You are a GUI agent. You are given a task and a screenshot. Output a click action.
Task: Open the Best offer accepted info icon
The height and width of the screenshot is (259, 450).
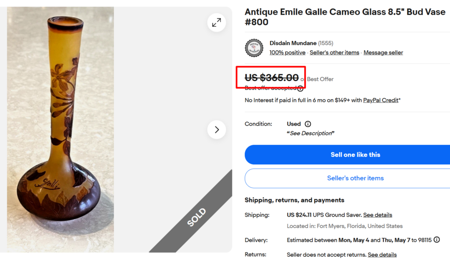click(x=300, y=88)
